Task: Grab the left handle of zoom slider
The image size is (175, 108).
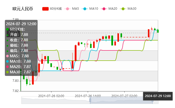Action: [90, 100]
